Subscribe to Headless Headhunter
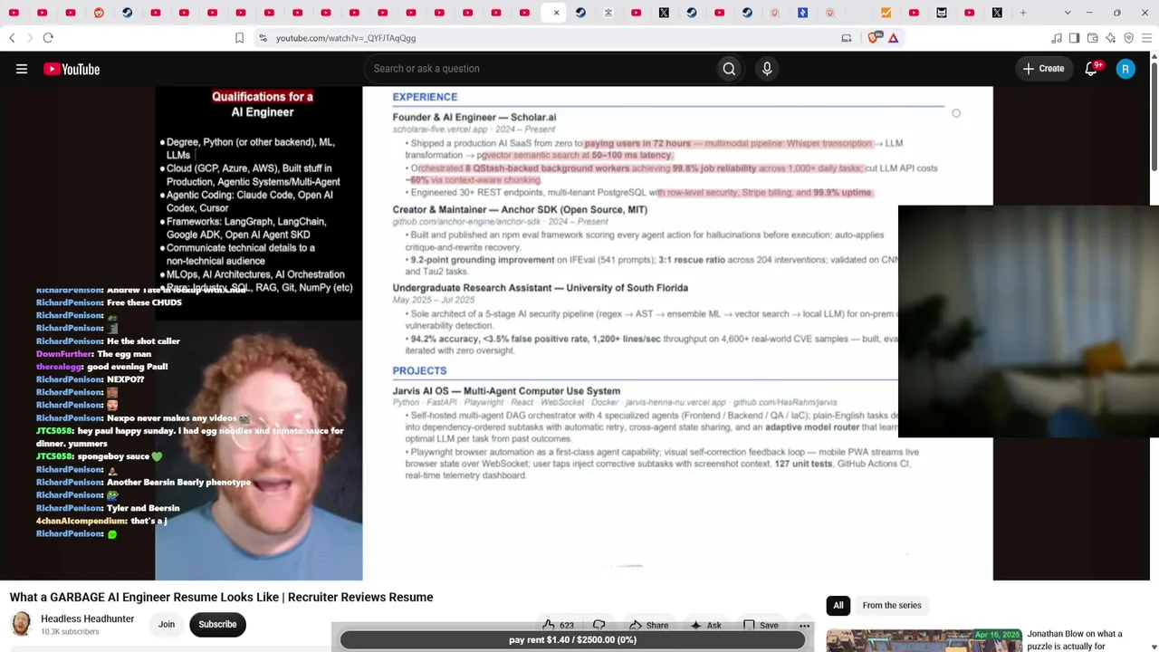Image resolution: width=1159 pixels, height=652 pixels. coord(217,624)
